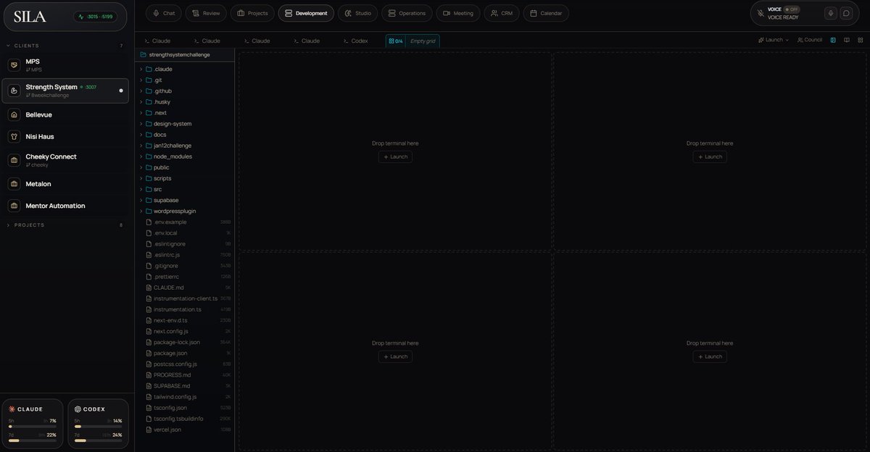
Task: Open the SUPABASE.md file
Action: 186,386
